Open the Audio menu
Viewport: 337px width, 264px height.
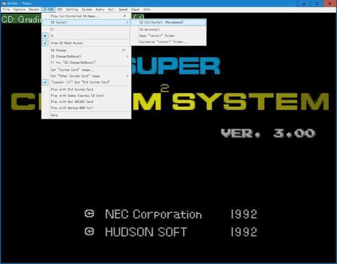coord(100,9)
